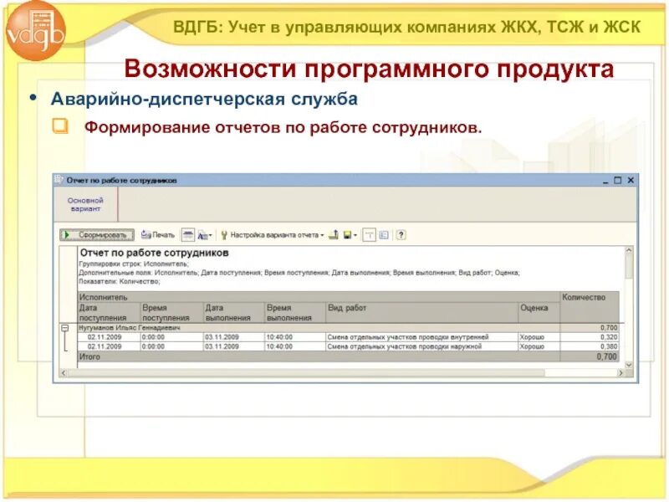Screen dimensions: 669x502
Task: Click the vertical scrollbar down arrow
Action: [x=629, y=365]
